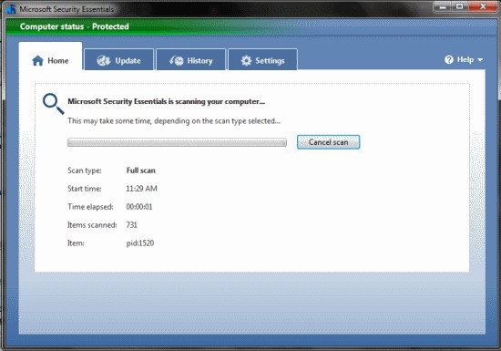Click the 'Time elapsed:' label

pyautogui.click(x=90, y=207)
